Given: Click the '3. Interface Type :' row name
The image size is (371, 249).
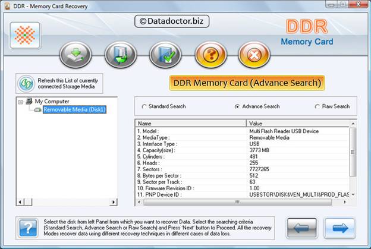Looking at the screenshot, I should pos(157,144).
